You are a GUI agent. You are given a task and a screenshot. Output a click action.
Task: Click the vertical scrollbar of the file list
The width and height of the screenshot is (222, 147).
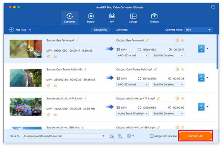217,52
